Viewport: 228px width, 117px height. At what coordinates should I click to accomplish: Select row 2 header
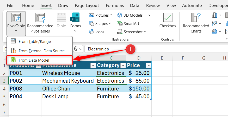pyautogui.click(x=4, y=73)
